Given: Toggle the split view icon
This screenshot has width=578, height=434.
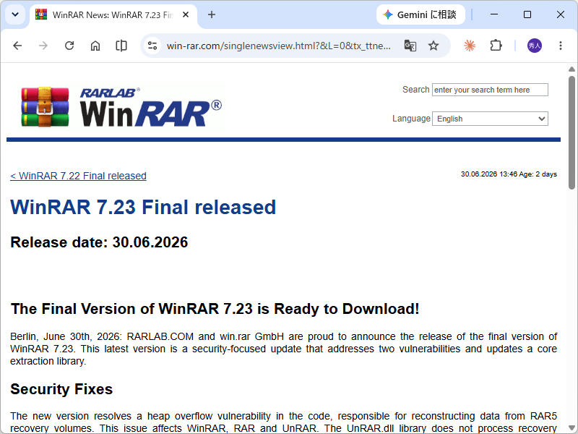Looking at the screenshot, I should pyautogui.click(x=121, y=46).
